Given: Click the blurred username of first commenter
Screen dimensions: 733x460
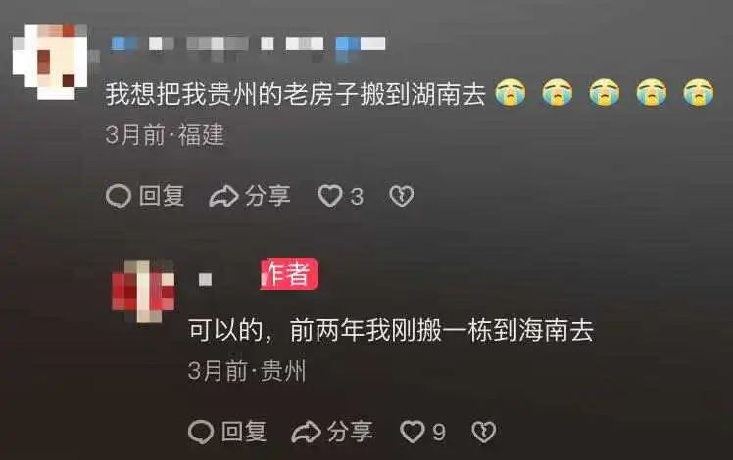Looking at the screenshot, I should pyautogui.click(x=248, y=45).
